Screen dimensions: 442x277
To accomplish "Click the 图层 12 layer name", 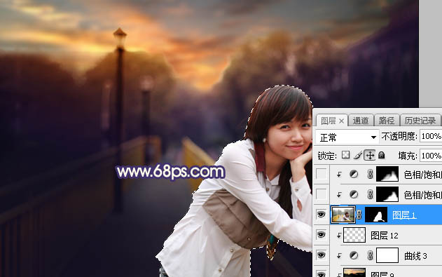I will click(x=385, y=235).
